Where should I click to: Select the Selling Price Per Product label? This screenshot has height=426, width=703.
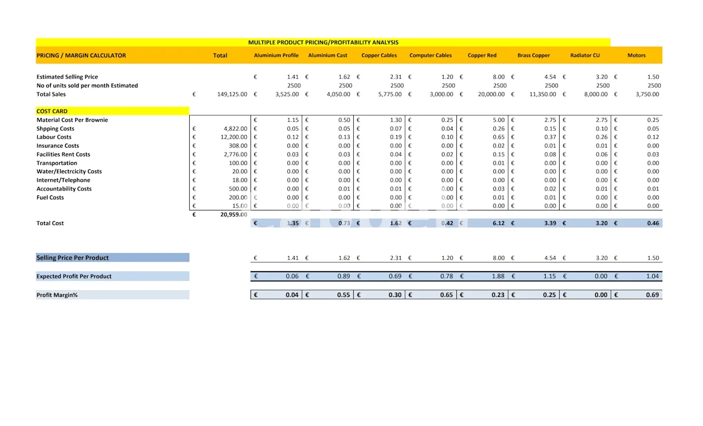73,258
